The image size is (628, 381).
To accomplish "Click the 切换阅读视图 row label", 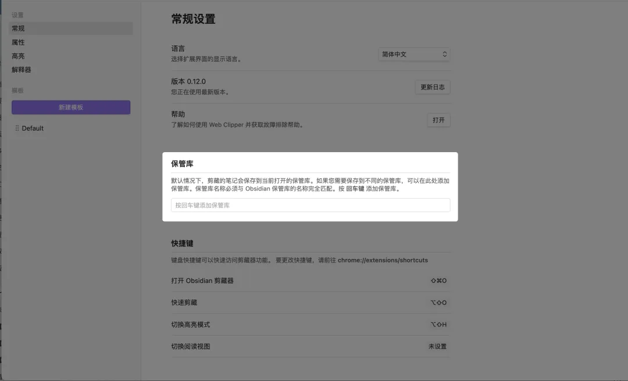I will click(x=191, y=347).
